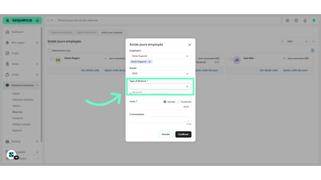Click Voir détails solde for Emma Rogers
The height and width of the screenshot is (180, 321).
pyautogui.click(x=90, y=70)
